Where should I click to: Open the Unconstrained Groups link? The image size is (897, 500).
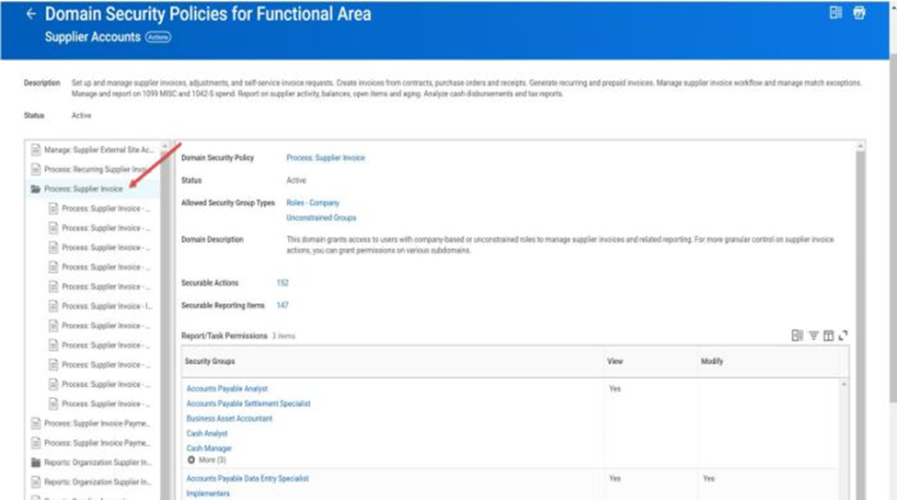pyautogui.click(x=321, y=218)
